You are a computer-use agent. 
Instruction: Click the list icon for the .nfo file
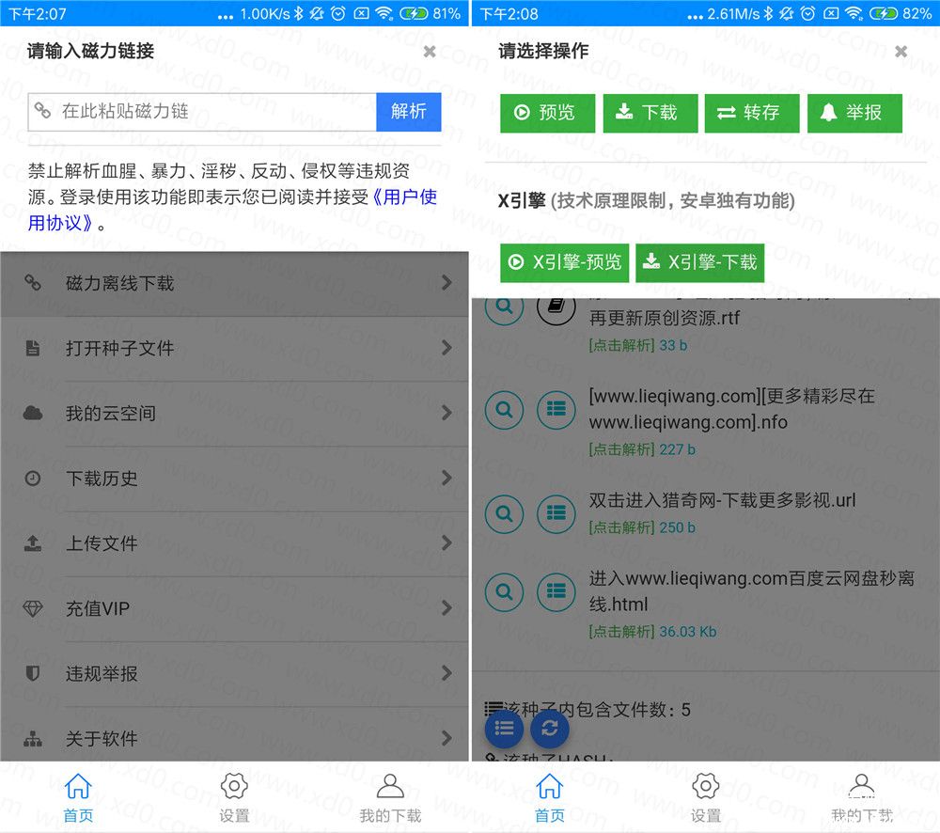[x=556, y=410]
